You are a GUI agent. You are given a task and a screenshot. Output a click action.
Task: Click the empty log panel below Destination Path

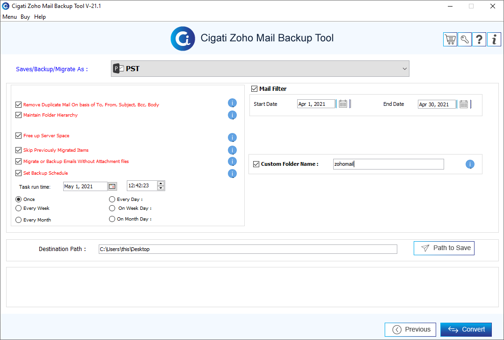point(252,287)
